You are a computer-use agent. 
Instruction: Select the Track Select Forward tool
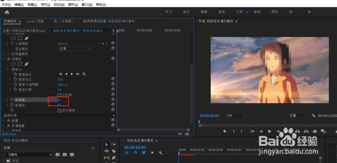[x=114, y=145]
